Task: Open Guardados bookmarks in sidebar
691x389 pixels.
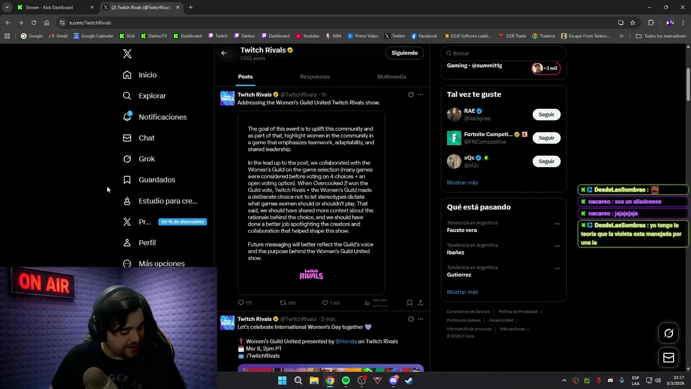Action: click(149, 179)
